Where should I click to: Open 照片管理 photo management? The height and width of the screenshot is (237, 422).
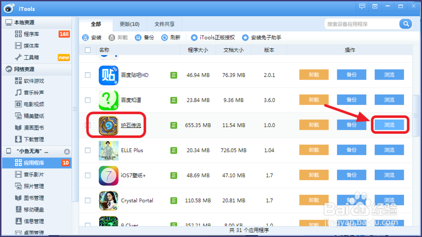point(37,186)
